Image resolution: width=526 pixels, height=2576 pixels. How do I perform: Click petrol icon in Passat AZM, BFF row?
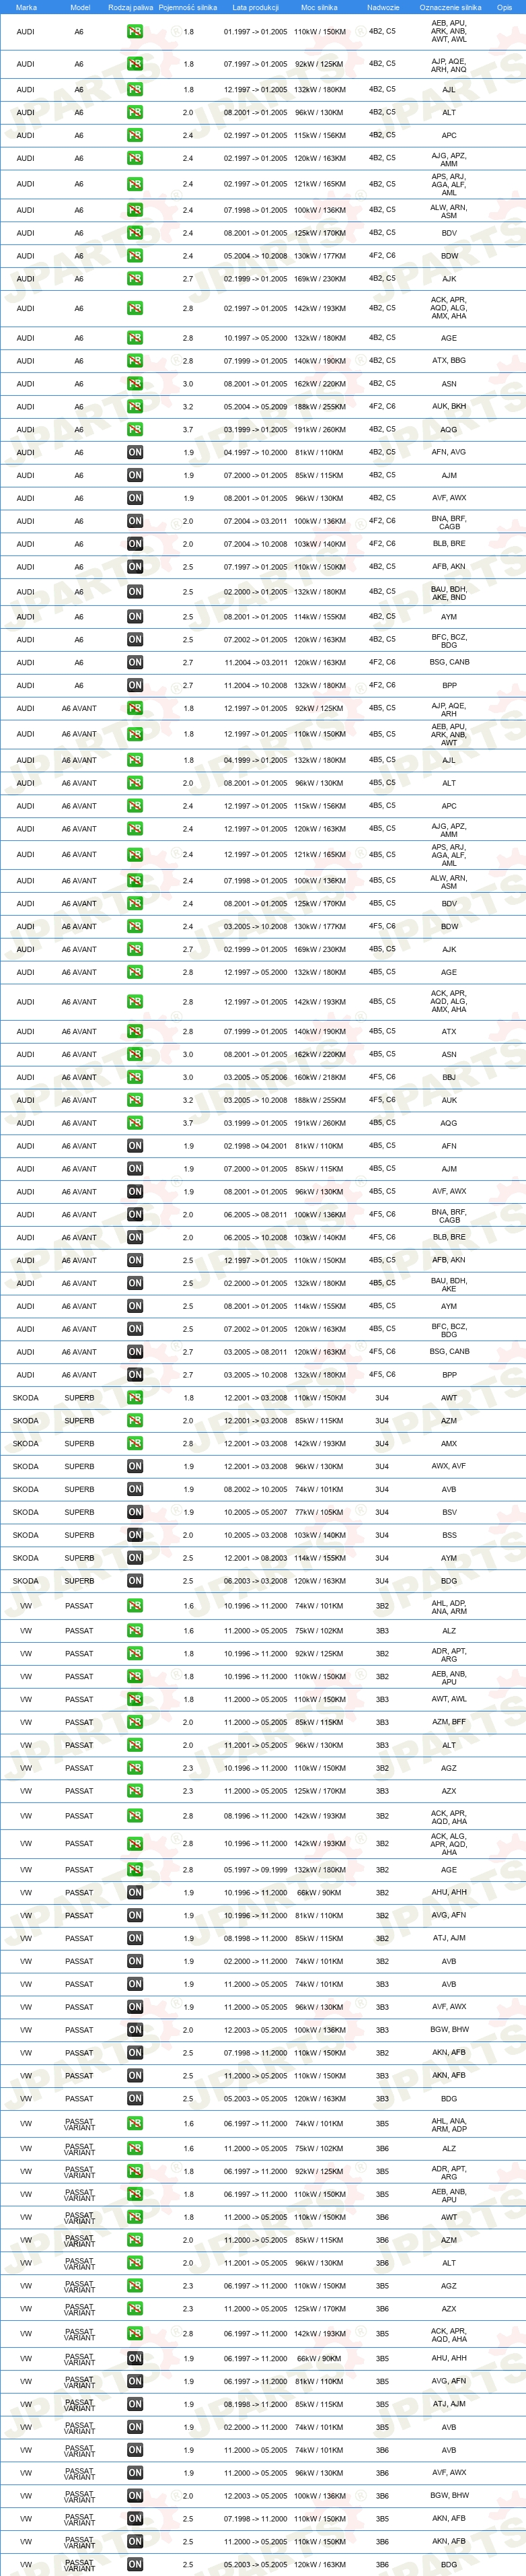point(135,1722)
